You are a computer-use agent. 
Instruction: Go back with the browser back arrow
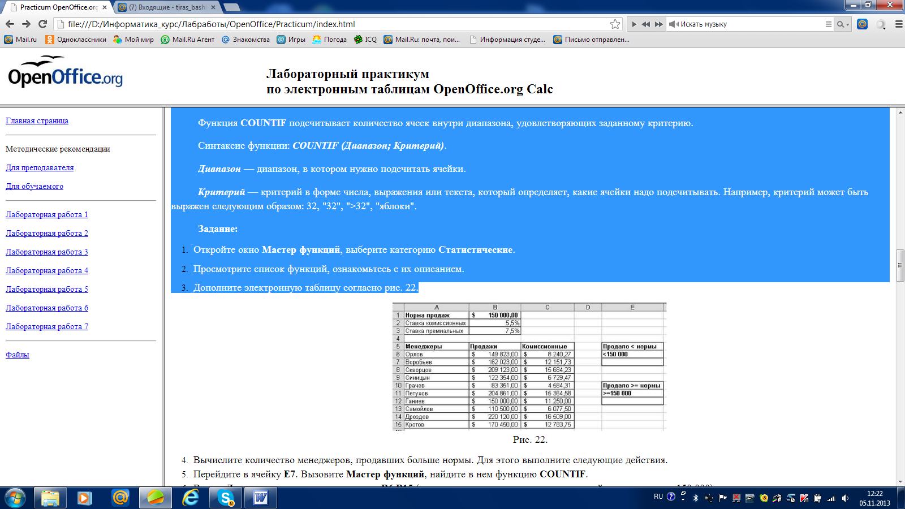click(x=10, y=24)
